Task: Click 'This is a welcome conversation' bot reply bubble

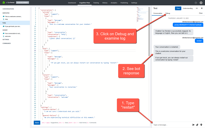Action: pyautogui.click(x=173, y=52)
